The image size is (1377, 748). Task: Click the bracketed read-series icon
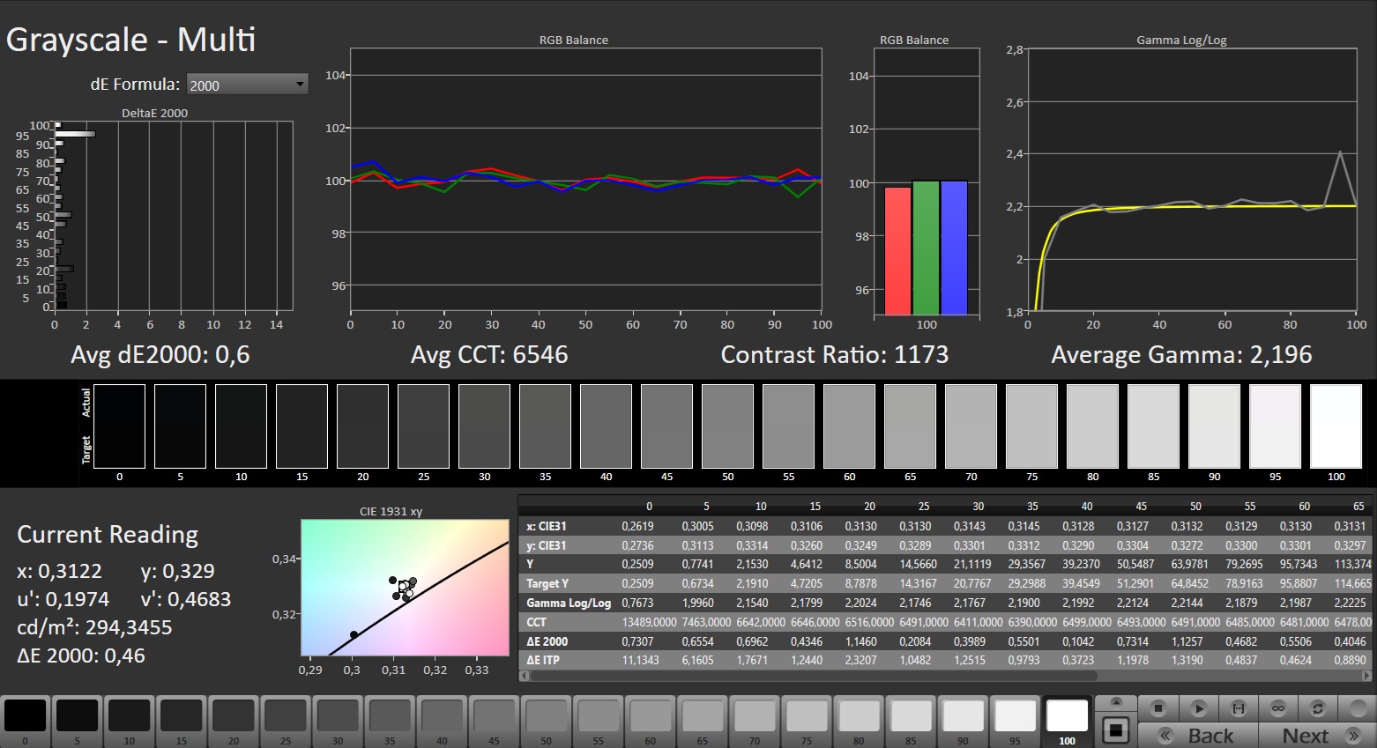click(1238, 708)
